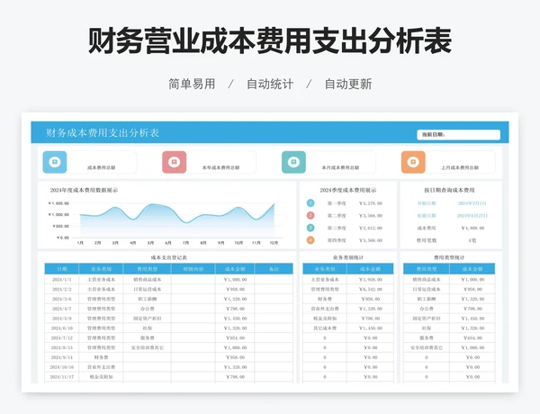Click the date cell 2024/8/13
This screenshot has height=414, width=540.
click(x=62, y=347)
